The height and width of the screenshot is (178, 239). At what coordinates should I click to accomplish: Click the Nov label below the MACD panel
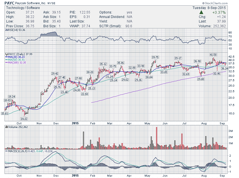(x=39, y=175)
